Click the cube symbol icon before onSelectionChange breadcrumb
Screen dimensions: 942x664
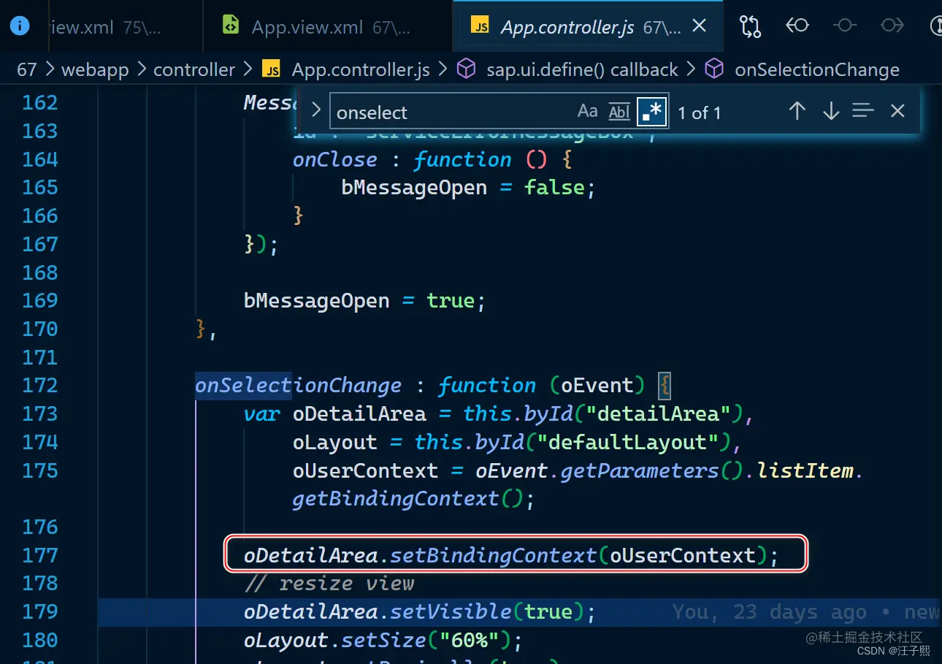pos(714,69)
